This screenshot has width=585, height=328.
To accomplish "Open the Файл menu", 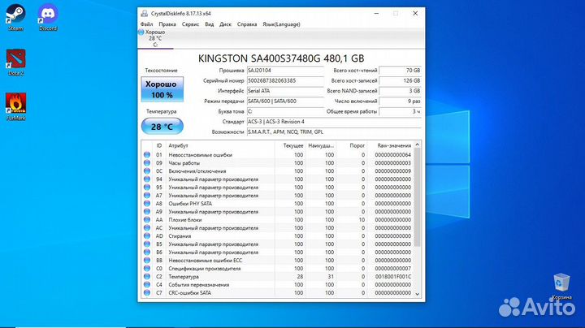I will (x=146, y=24).
